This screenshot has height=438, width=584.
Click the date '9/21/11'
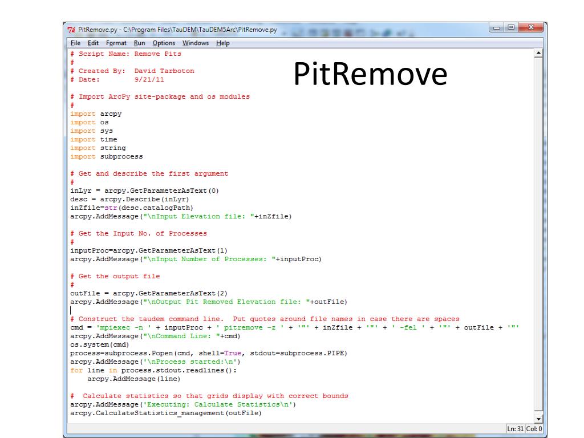coord(149,79)
